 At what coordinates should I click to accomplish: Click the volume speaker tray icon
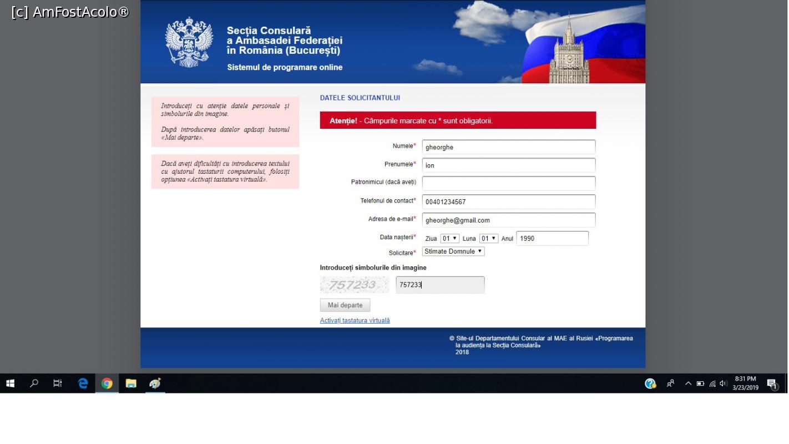[723, 384]
